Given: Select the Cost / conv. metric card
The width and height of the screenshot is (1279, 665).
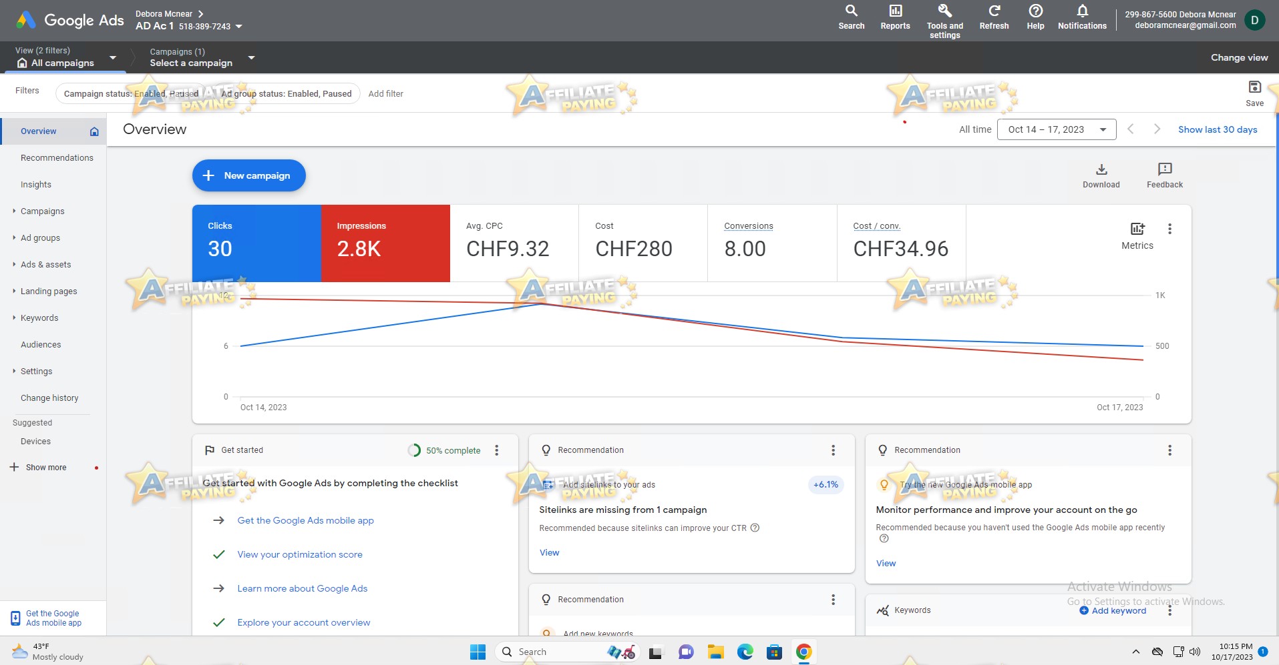Looking at the screenshot, I should 901,243.
